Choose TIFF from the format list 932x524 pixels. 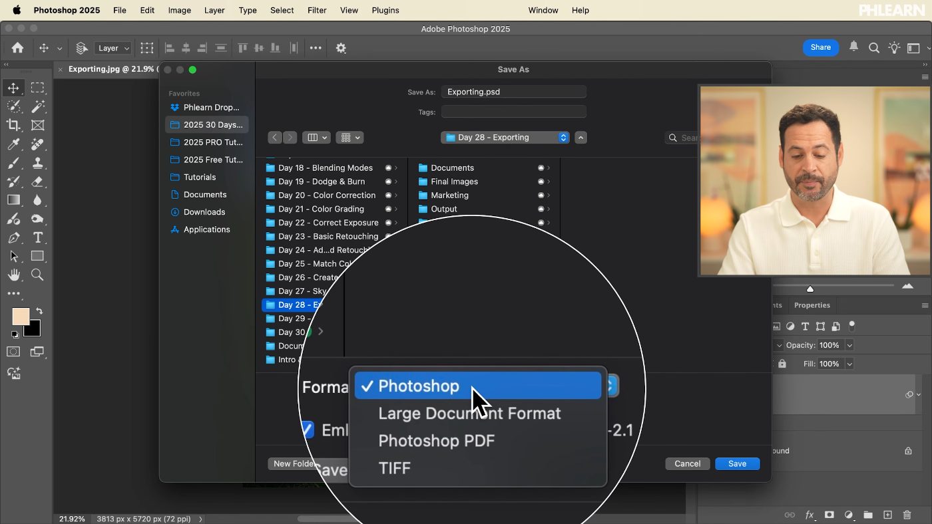click(x=478, y=468)
